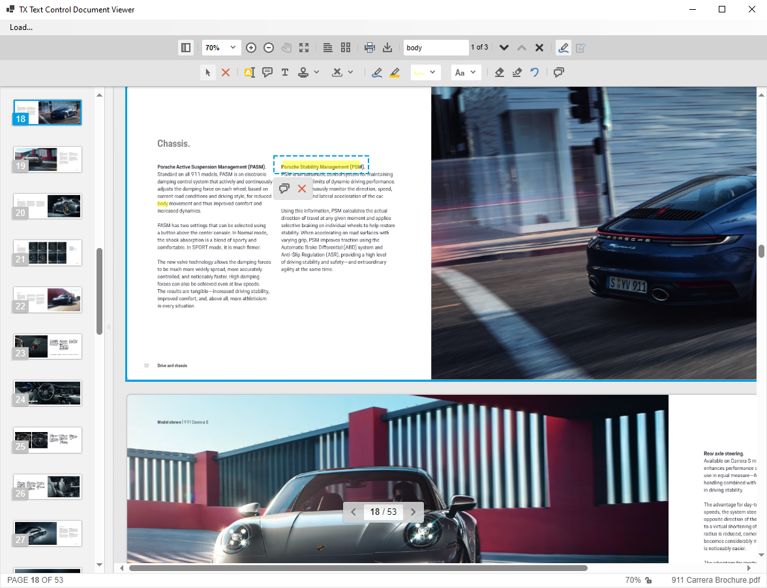This screenshot has width=767, height=588.
Task: Select the stamp annotation tool
Action: click(x=303, y=72)
